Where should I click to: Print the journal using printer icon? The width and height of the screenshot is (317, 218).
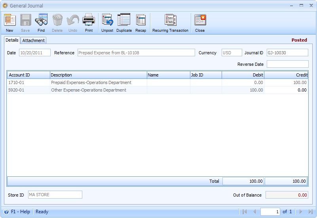(89, 20)
